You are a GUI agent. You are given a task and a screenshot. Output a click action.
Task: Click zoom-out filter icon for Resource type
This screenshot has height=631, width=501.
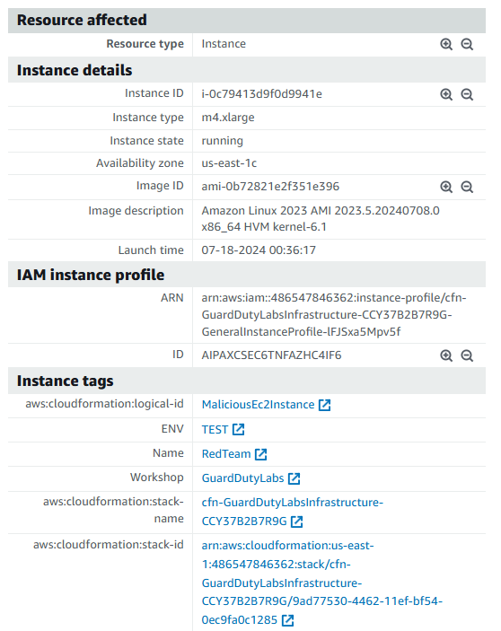(x=467, y=44)
